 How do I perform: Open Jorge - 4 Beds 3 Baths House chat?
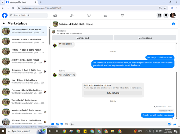click(x=24, y=61)
